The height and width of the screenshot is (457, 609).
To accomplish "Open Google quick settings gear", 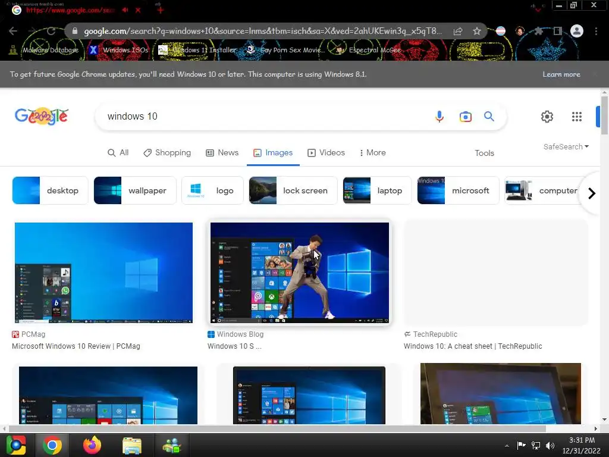I will click(x=547, y=116).
